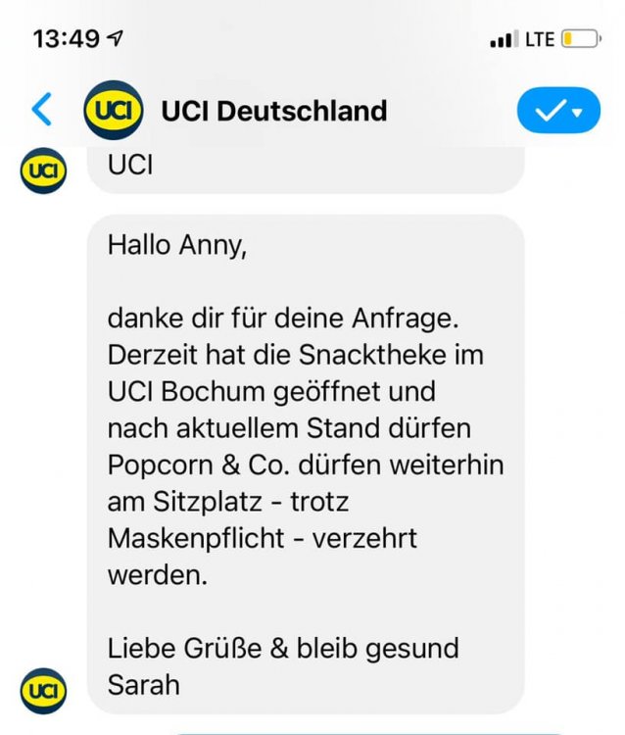Screen dimensions: 625x735
Task: Tap the location arrow next to the time
Action: point(117,39)
